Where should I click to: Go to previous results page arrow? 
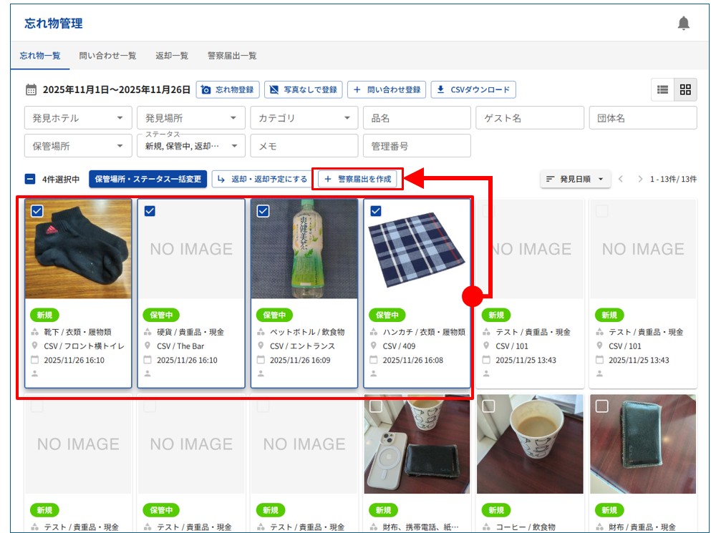tap(621, 179)
